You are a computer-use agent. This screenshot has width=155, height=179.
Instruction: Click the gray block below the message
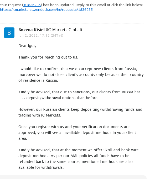coord(73,177)
